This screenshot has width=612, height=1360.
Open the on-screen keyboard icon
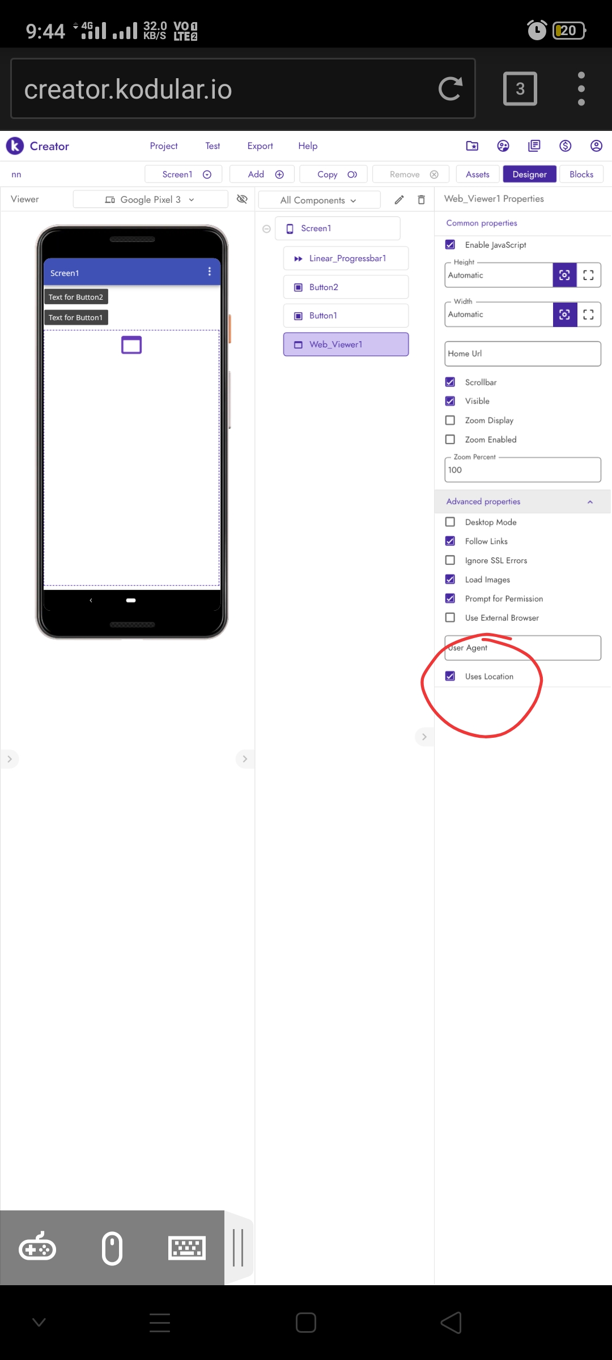[x=187, y=1248]
